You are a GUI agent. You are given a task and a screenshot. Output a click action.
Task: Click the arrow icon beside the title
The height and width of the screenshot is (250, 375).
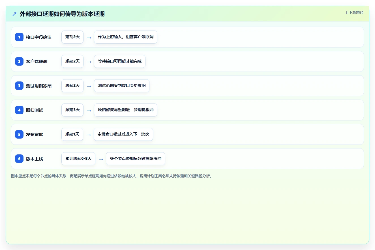[x=14, y=14]
